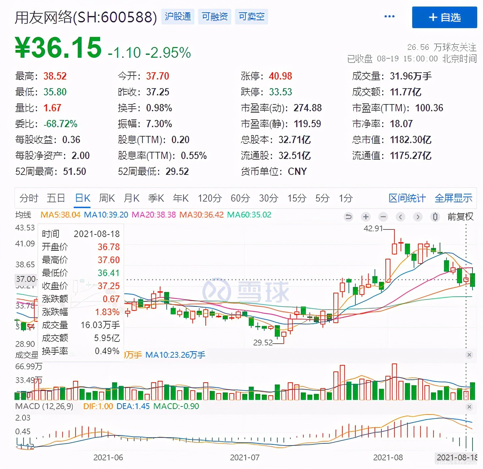
Task: Click the candlestick display mode icon
Action: (x=435, y=217)
